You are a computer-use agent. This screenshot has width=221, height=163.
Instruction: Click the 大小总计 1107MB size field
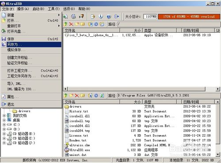tap(150, 16)
